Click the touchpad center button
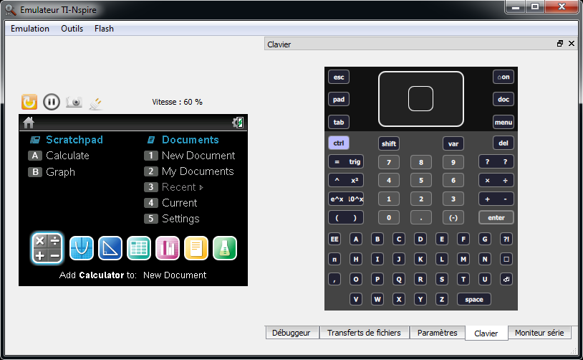583x360 pixels. click(421, 99)
